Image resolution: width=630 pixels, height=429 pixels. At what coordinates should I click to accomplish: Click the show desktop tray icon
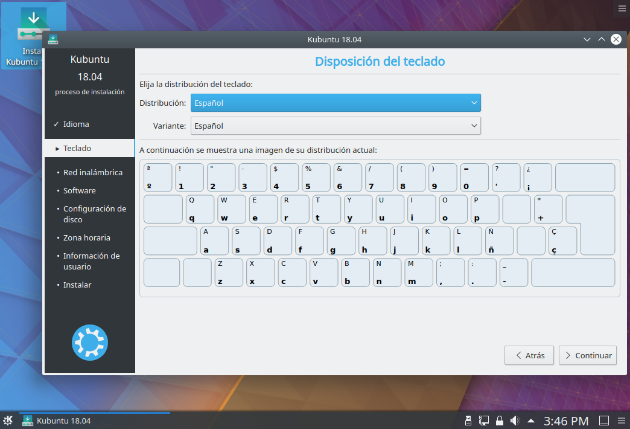[x=604, y=421]
